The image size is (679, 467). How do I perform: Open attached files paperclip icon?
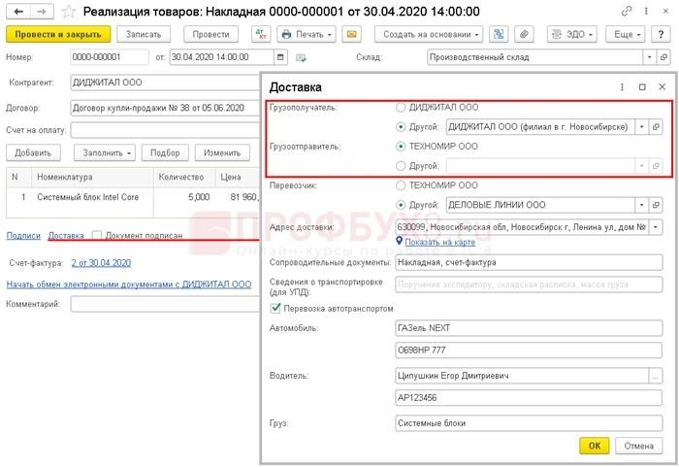[524, 34]
